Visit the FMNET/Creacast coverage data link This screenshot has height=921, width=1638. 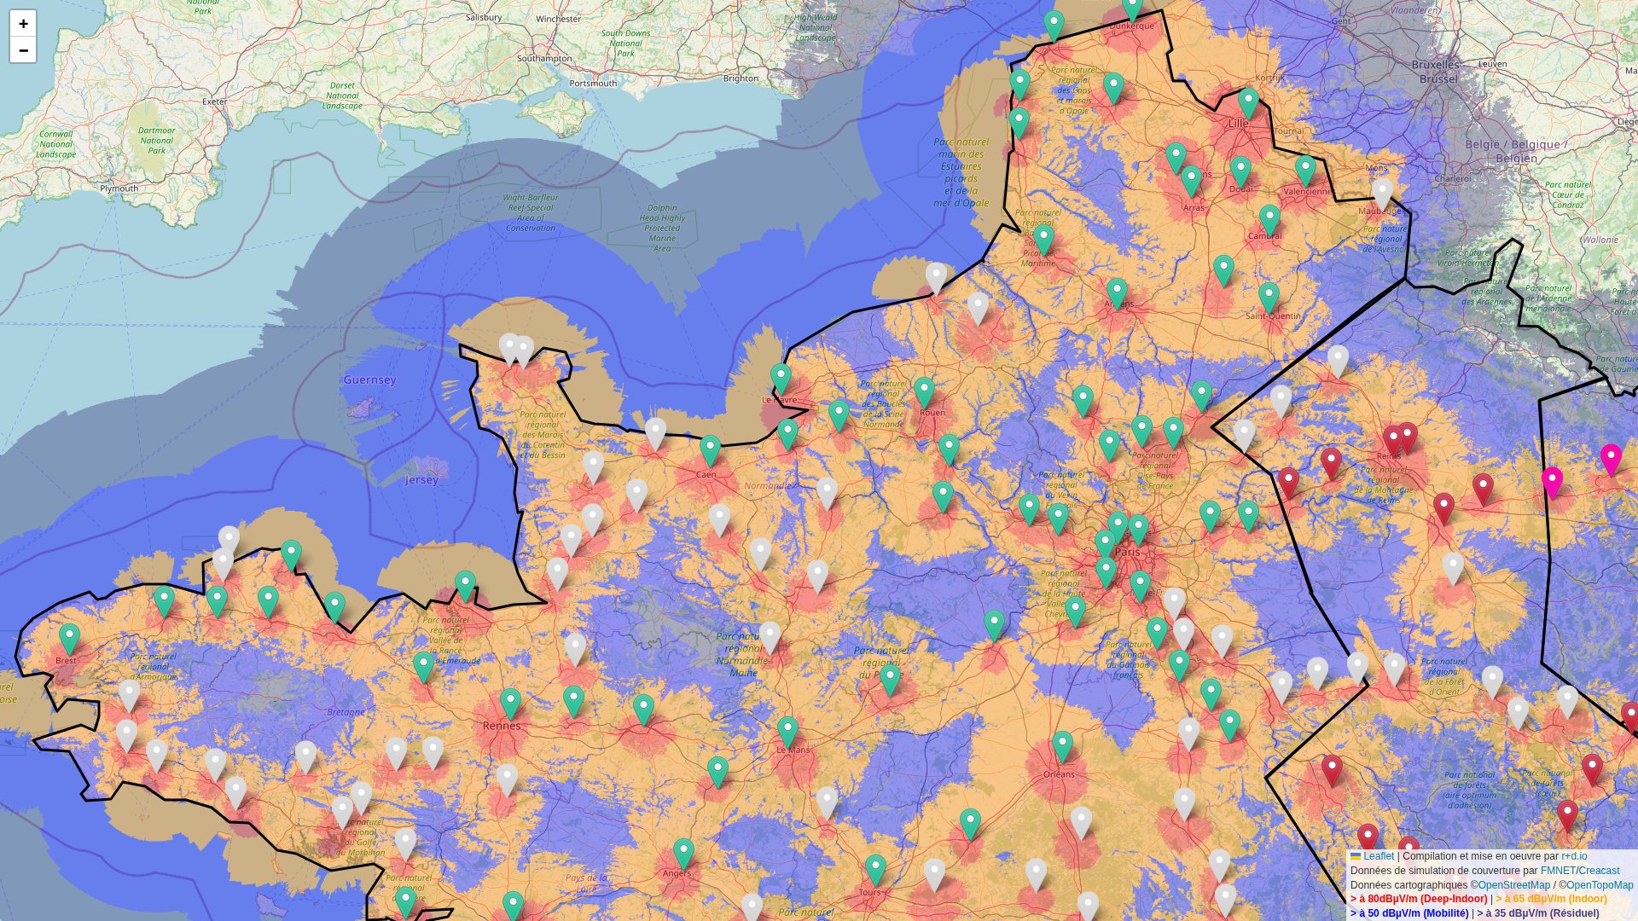pyautogui.click(x=1580, y=871)
